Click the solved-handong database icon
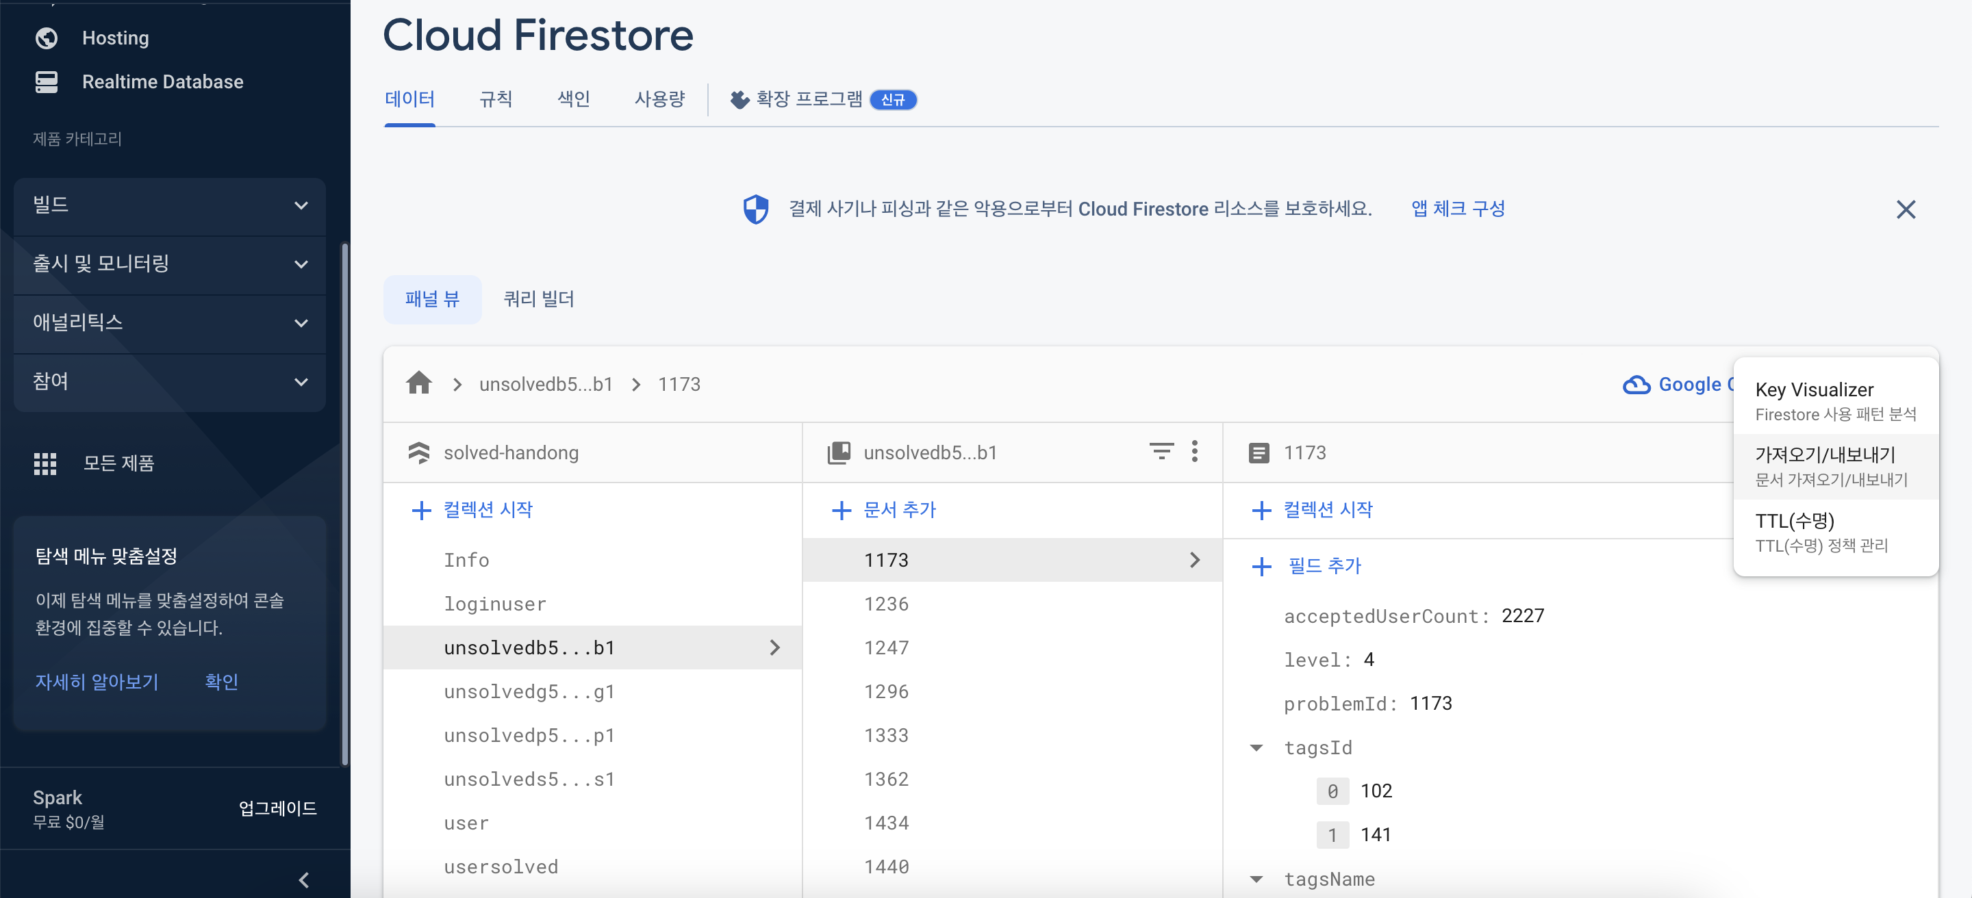 pyautogui.click(x=419, y=453)
